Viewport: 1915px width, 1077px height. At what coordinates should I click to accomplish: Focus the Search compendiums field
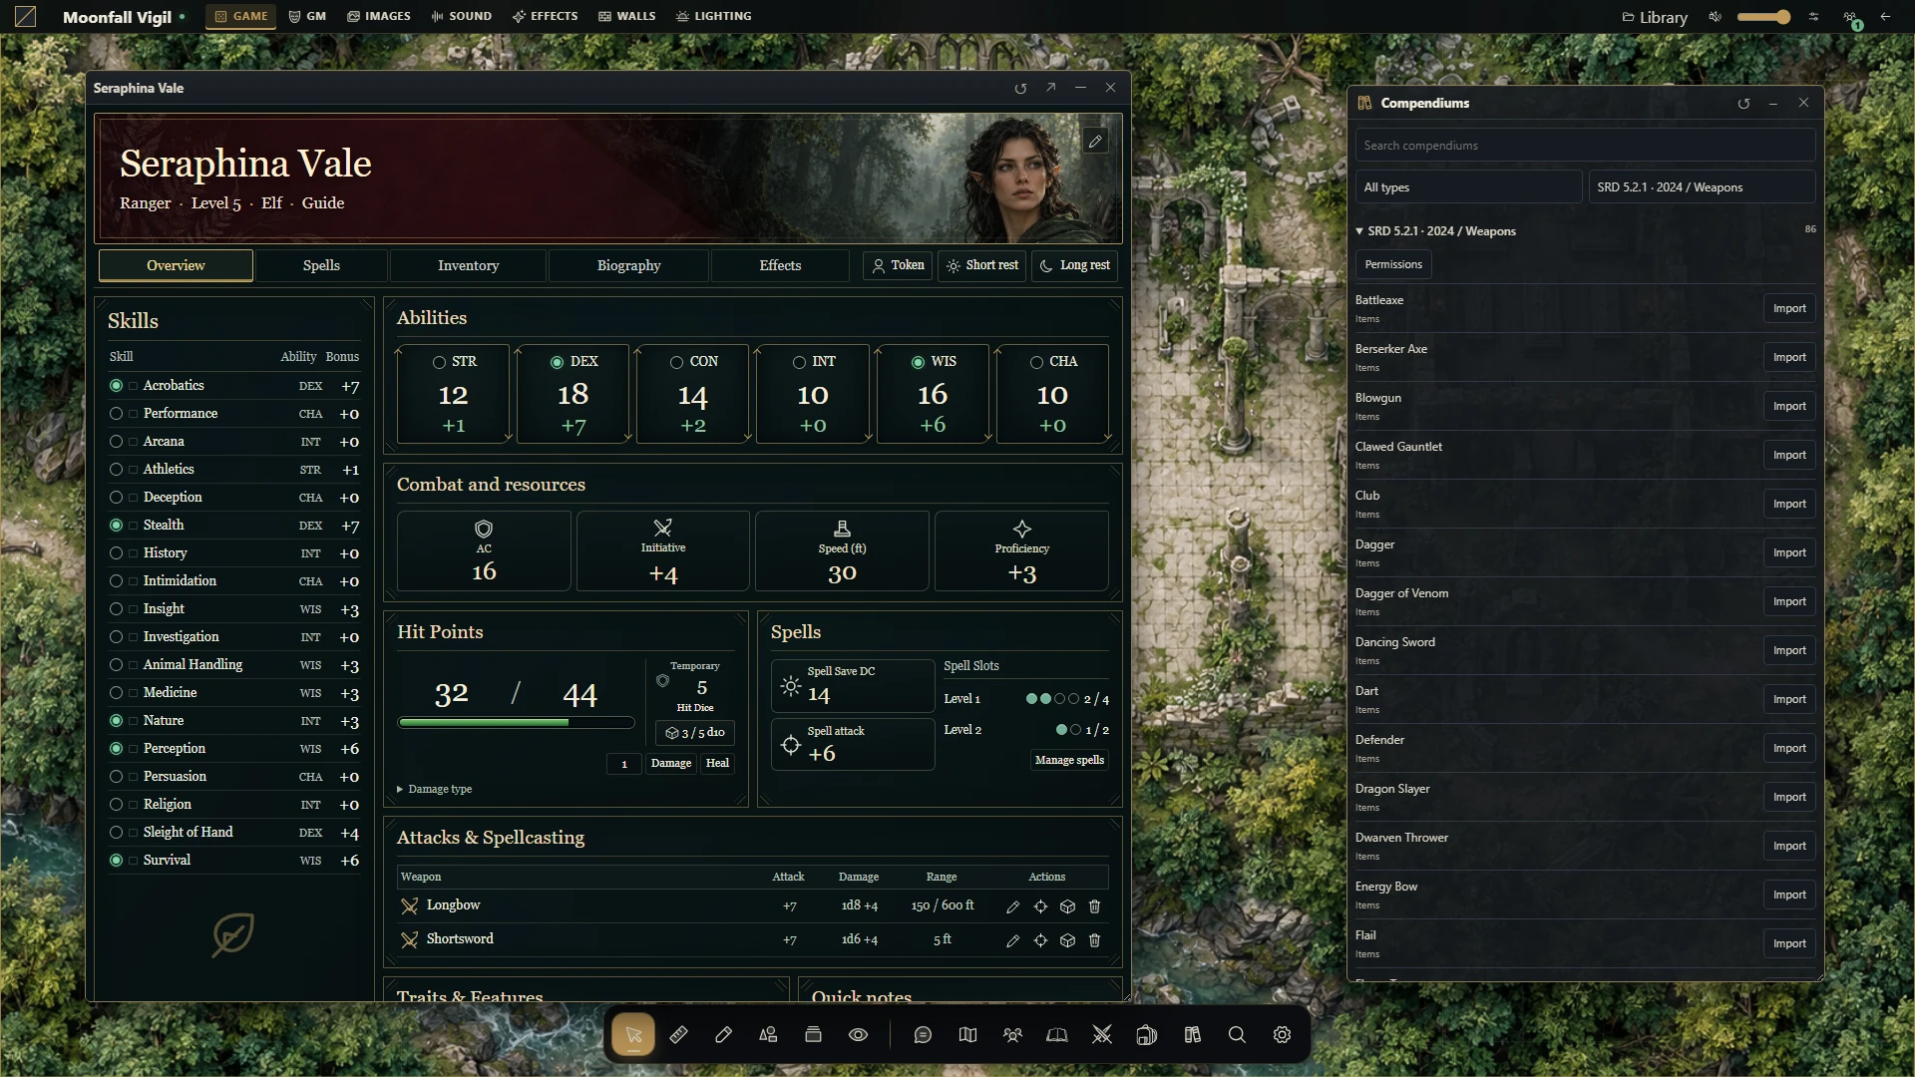[1585, 146]
